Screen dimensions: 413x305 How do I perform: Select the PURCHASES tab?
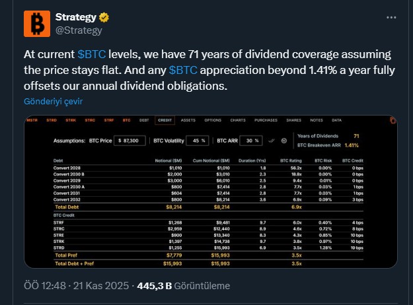(x=265, y=120)
